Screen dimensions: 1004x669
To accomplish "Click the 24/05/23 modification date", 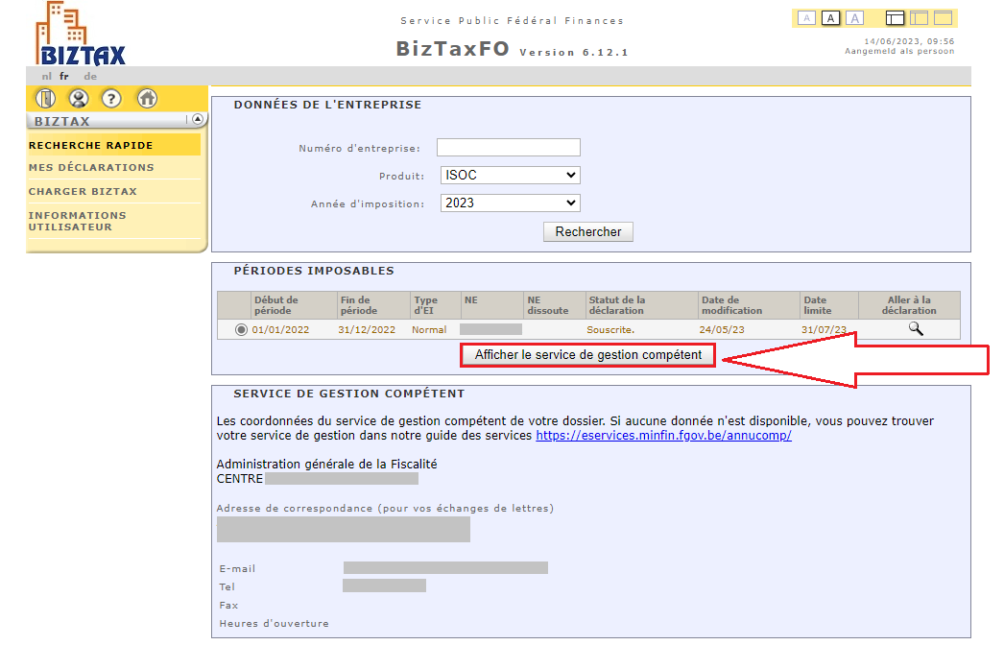I will pyautogui.click(x=722, y=329).
